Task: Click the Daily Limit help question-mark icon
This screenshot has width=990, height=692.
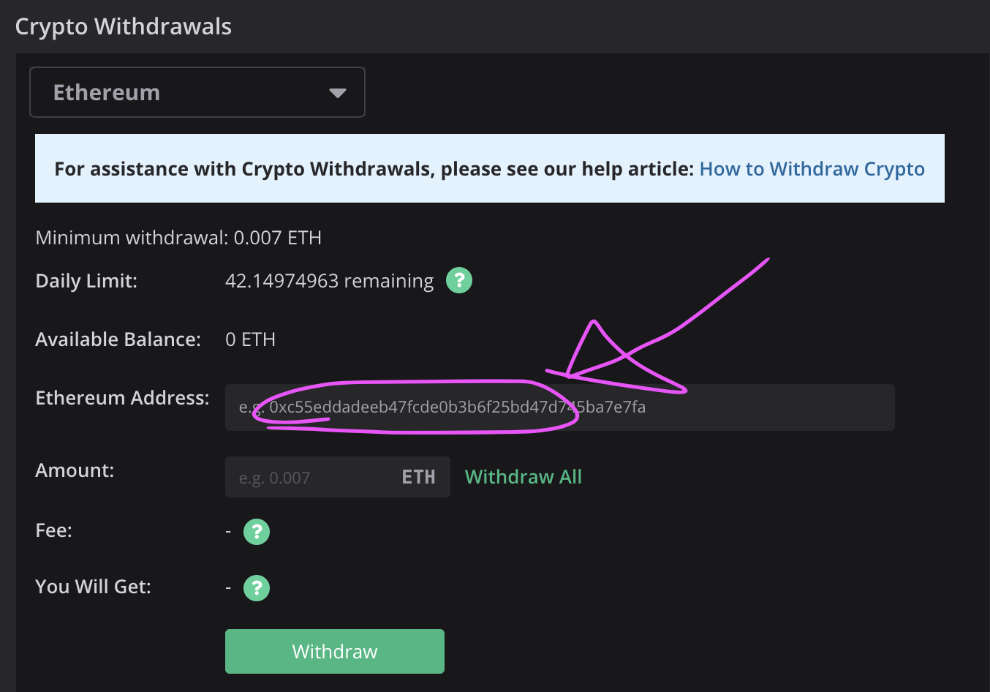Action: click(x=459, y=280)
